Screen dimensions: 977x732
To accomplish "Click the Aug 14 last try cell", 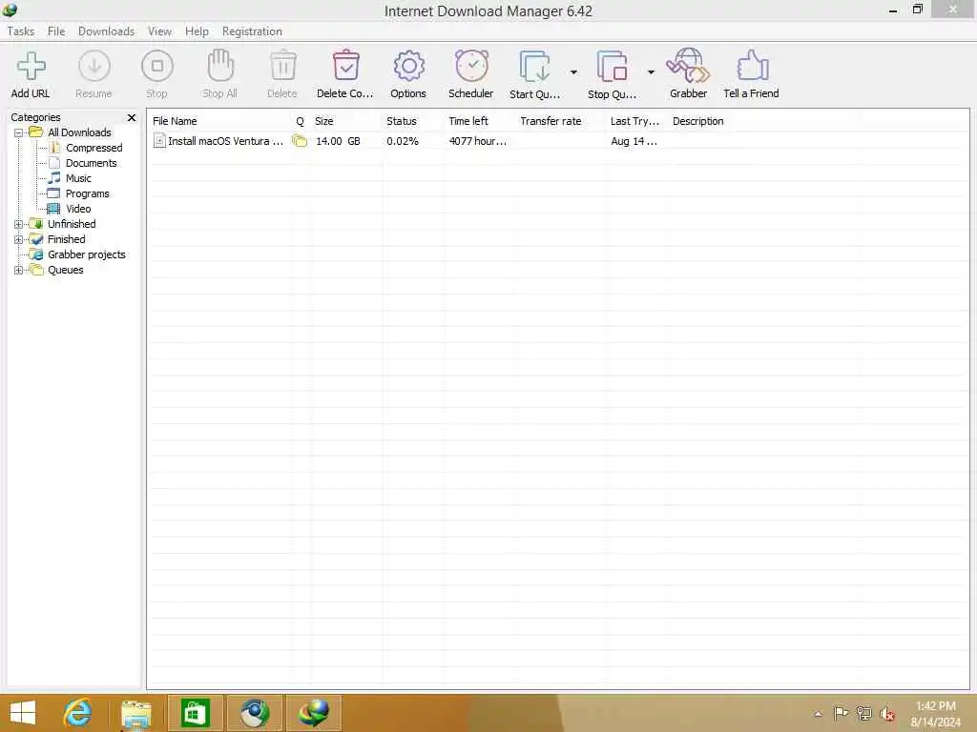I will point(634,141).
